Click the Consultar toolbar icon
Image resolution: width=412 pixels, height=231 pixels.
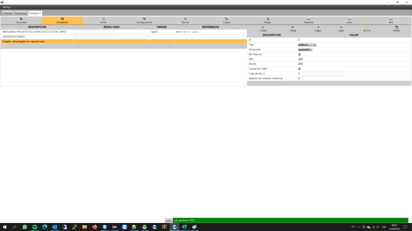point(21,19)
